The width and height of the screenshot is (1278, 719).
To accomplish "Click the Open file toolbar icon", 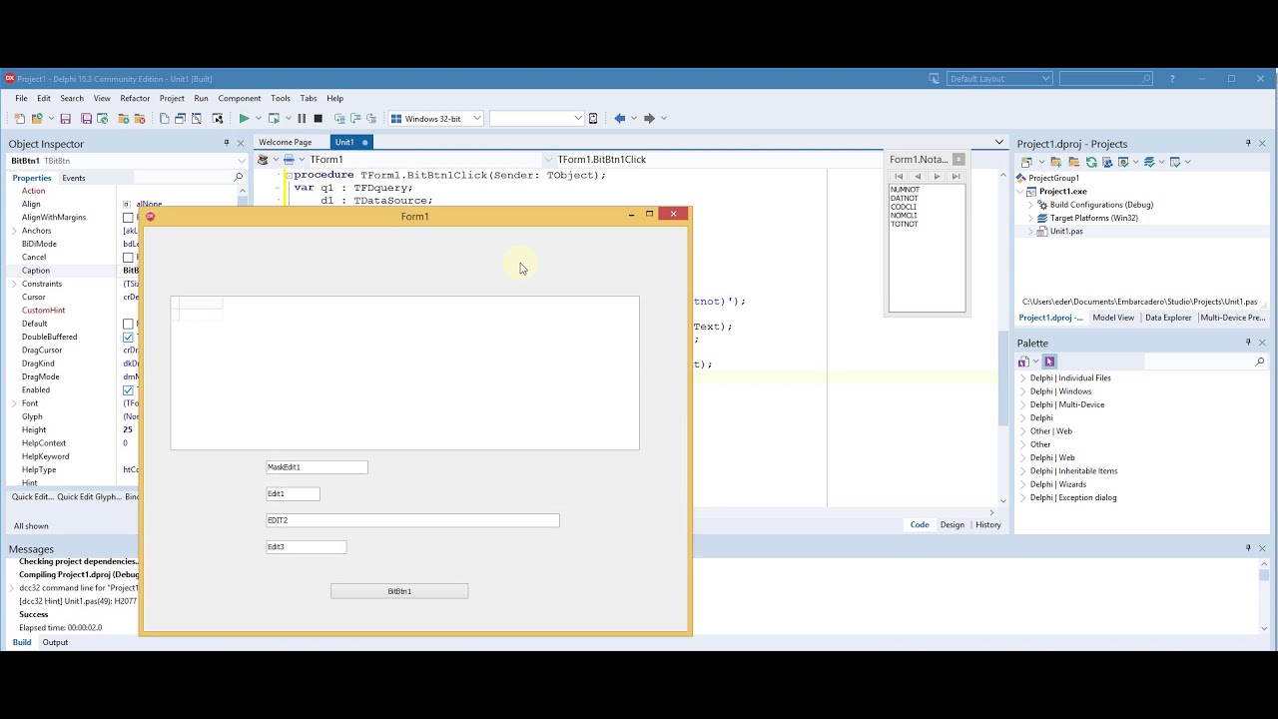I will point(36,118).
